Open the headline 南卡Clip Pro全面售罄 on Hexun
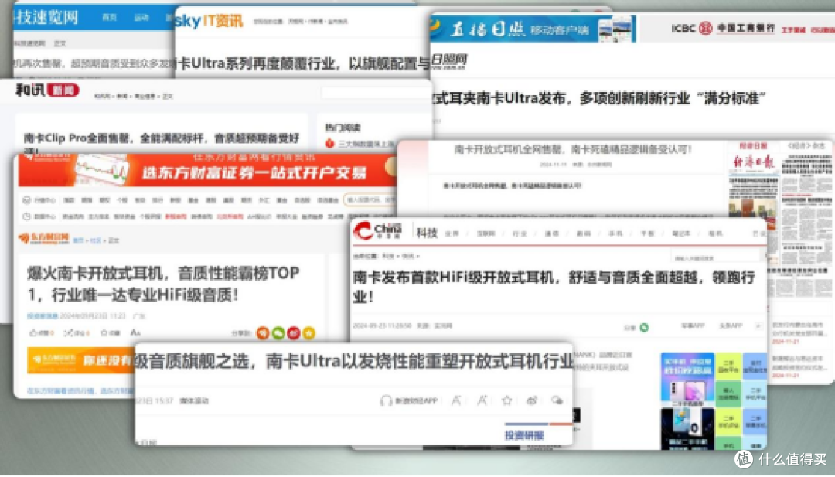The image size is (835, 477). 162,138
